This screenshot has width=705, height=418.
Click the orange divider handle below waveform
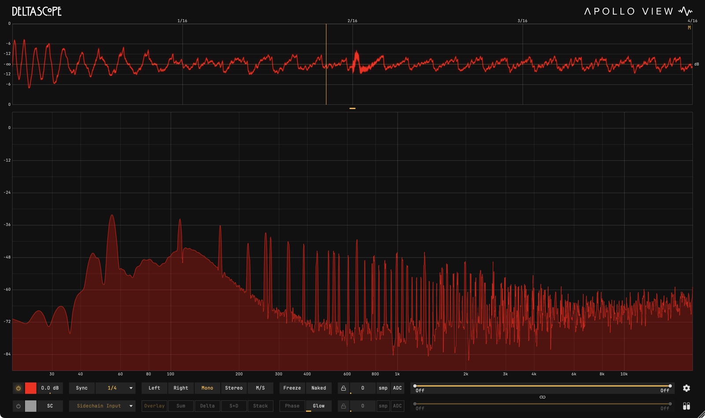pos(352,108)
